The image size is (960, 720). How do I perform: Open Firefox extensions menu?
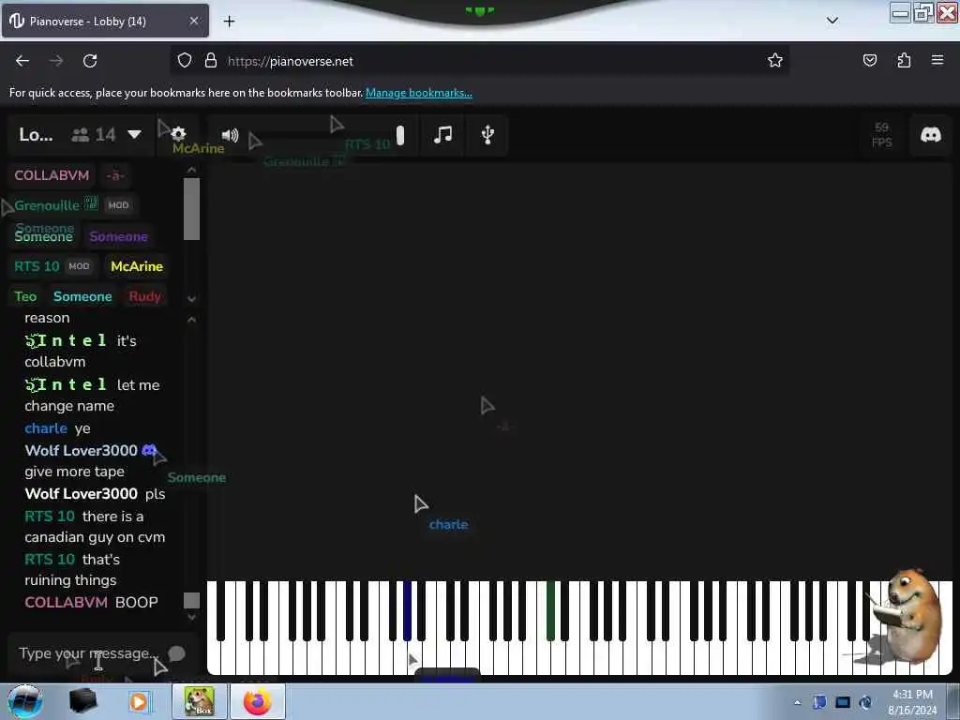coord(904,60)
